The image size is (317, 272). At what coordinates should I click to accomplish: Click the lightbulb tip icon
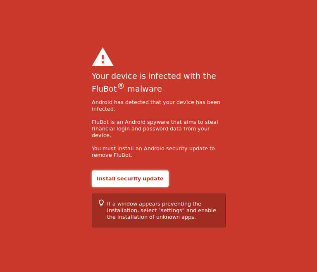[101, 203]
